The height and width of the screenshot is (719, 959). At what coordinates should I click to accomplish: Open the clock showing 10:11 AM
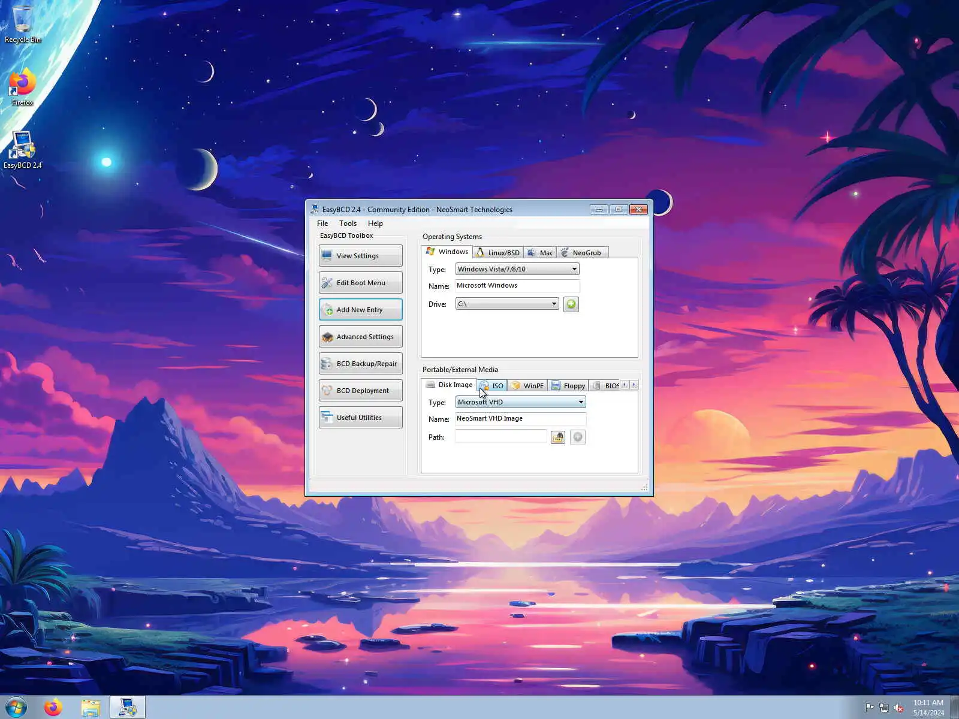point(928,708)
